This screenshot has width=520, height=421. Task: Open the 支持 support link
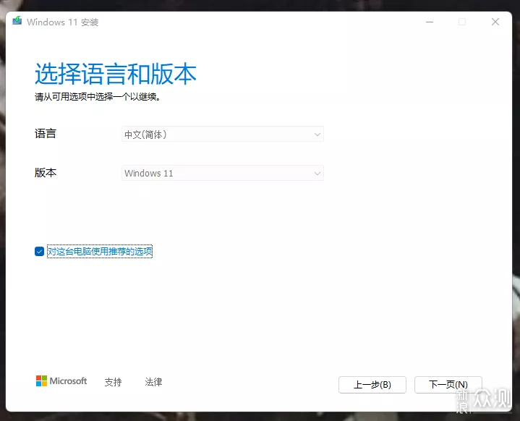113,382
